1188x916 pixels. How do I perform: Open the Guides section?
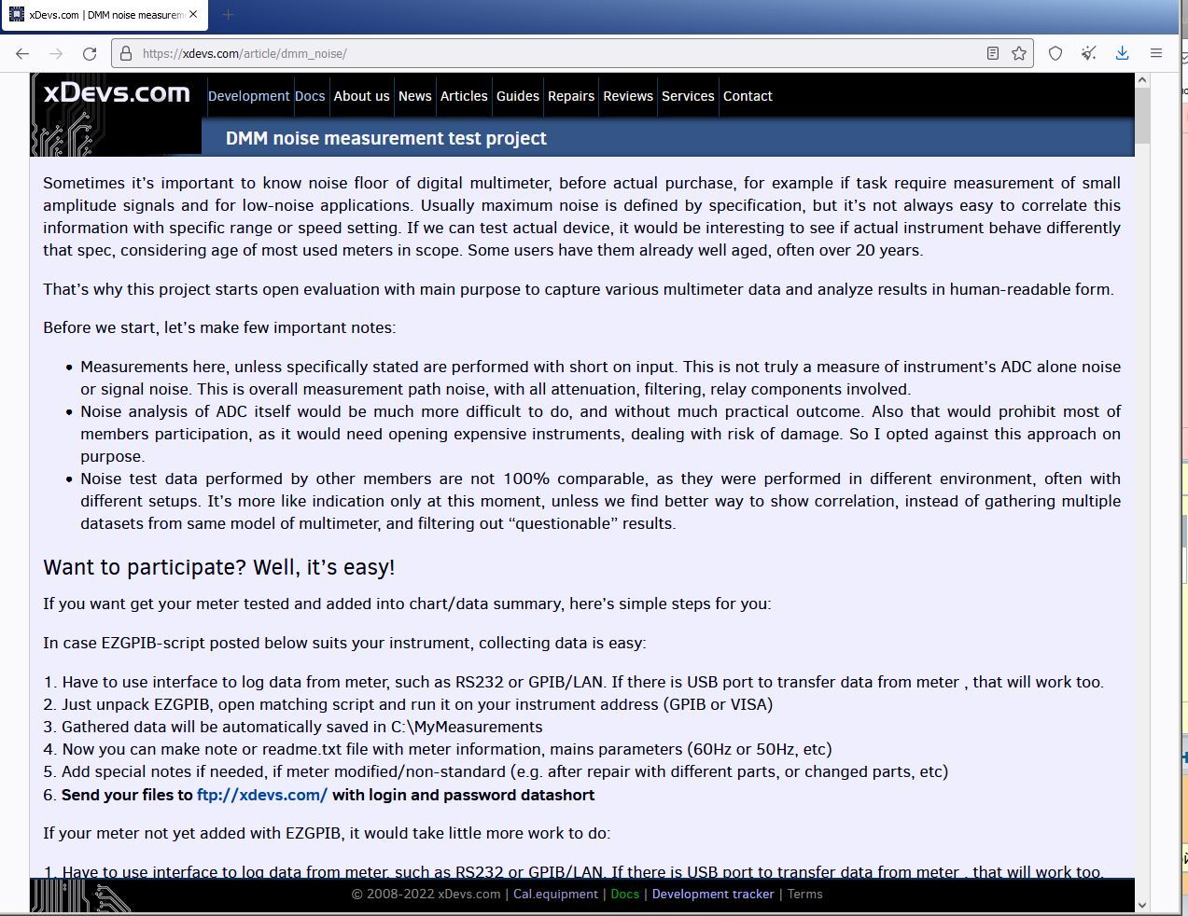[x=518, y=96]
